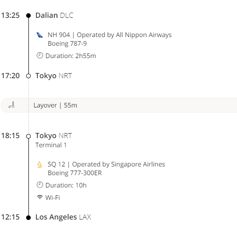
Task: Click the 12:15 arrival time
Action: pos(11,217)
